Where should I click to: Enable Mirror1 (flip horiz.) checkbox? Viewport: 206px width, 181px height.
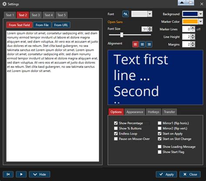click(159, 123)
